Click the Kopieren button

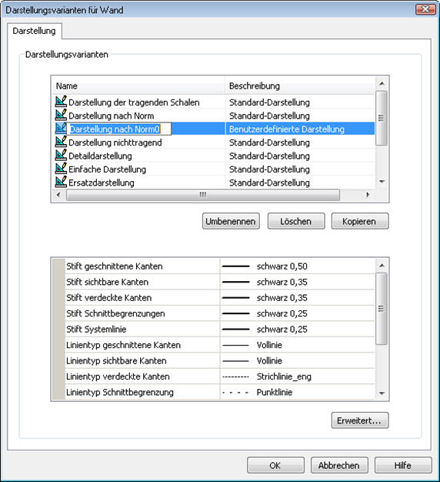(360, 221)
